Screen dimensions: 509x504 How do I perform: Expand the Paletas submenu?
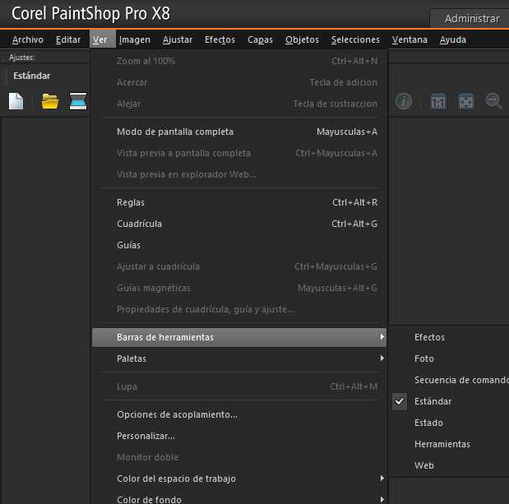pyautogui.click(x=239, y=358)
